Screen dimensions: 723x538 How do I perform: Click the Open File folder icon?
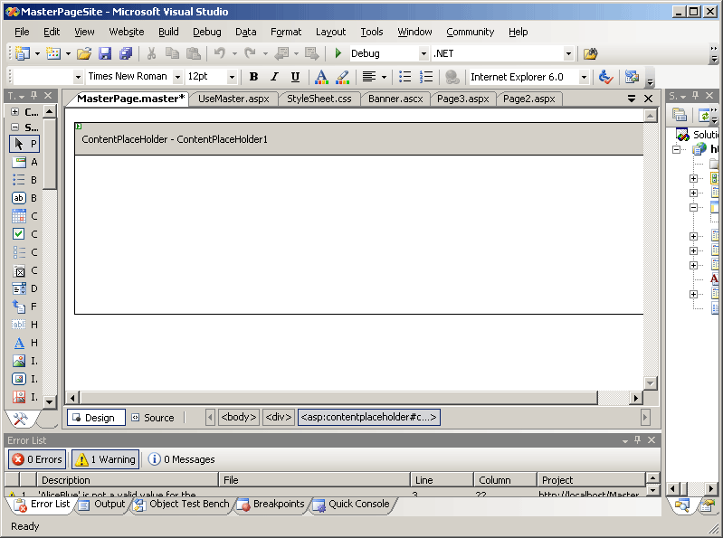(x=83, y=53)
